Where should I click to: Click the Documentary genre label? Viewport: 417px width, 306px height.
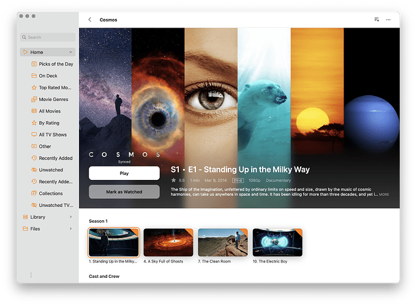[278, 181]
